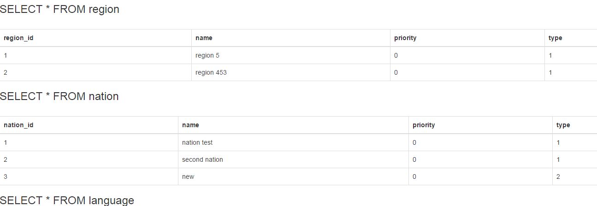Click the priority header in region table
The width and height of the screenshot is (597, 206).
[x=405, y=38]
